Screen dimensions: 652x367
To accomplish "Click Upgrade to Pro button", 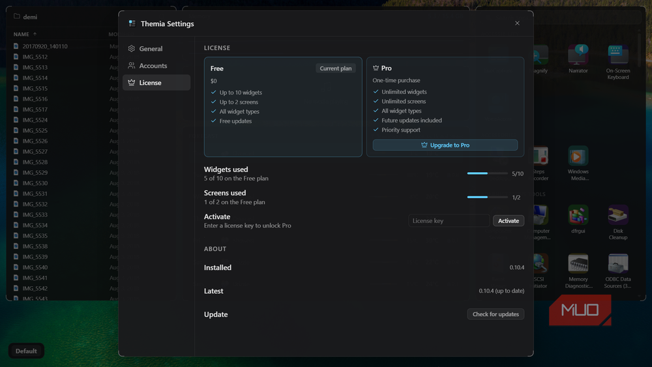I will coord(445,145).
